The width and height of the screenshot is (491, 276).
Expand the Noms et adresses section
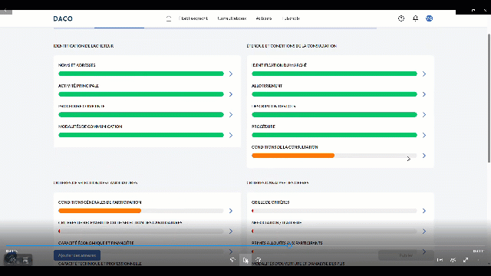click(x=231, y=74)
